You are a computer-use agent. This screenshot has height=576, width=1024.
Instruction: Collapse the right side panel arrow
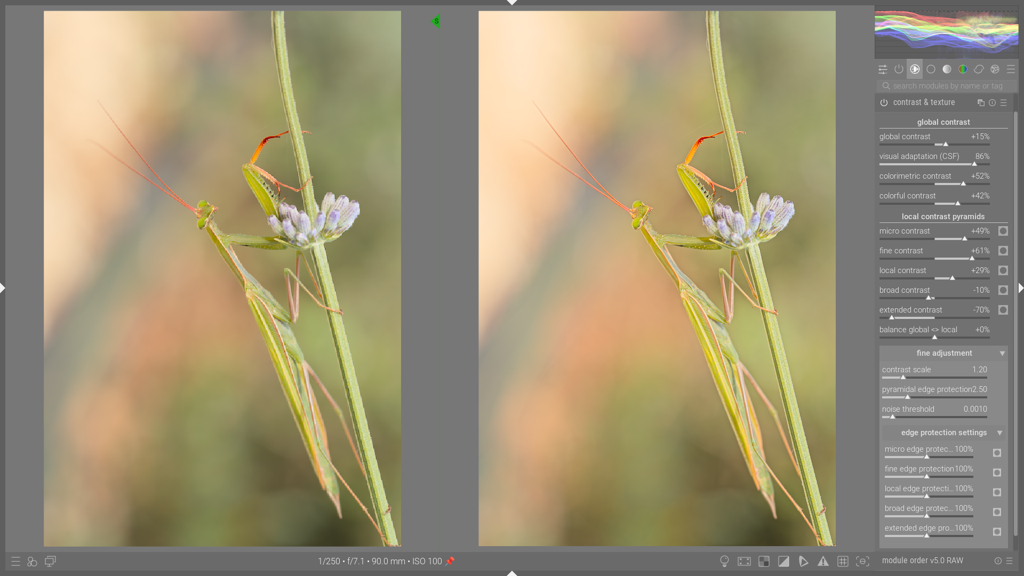point(1020,288)
